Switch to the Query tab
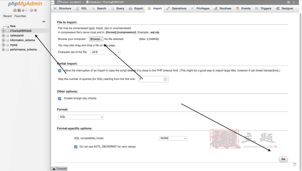The width and height of the screenshot is (302, 171). click(x=117, y=9)
